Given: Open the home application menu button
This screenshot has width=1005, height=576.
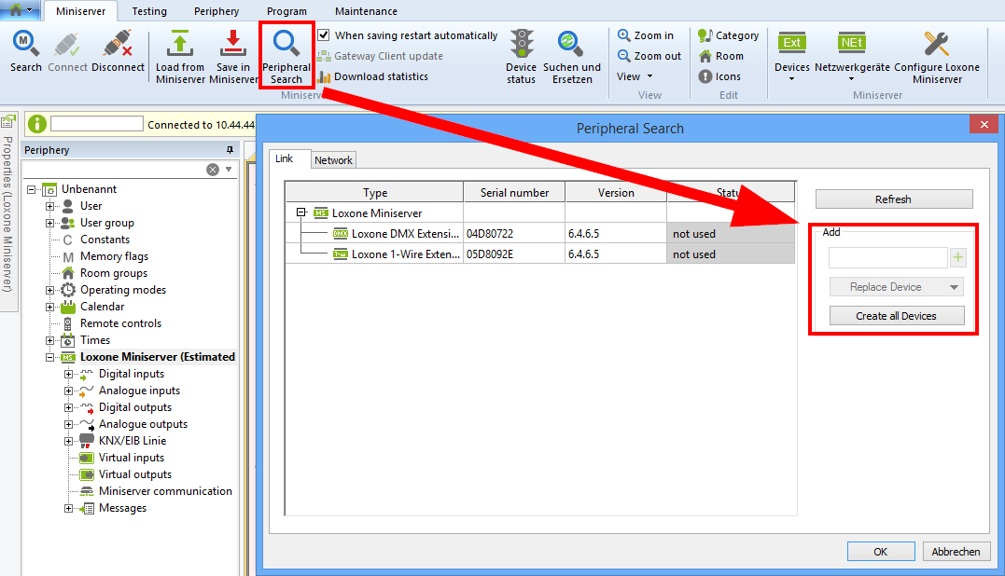Looking at the screenshot, I should pyautogui.click(x=21, y=9).
